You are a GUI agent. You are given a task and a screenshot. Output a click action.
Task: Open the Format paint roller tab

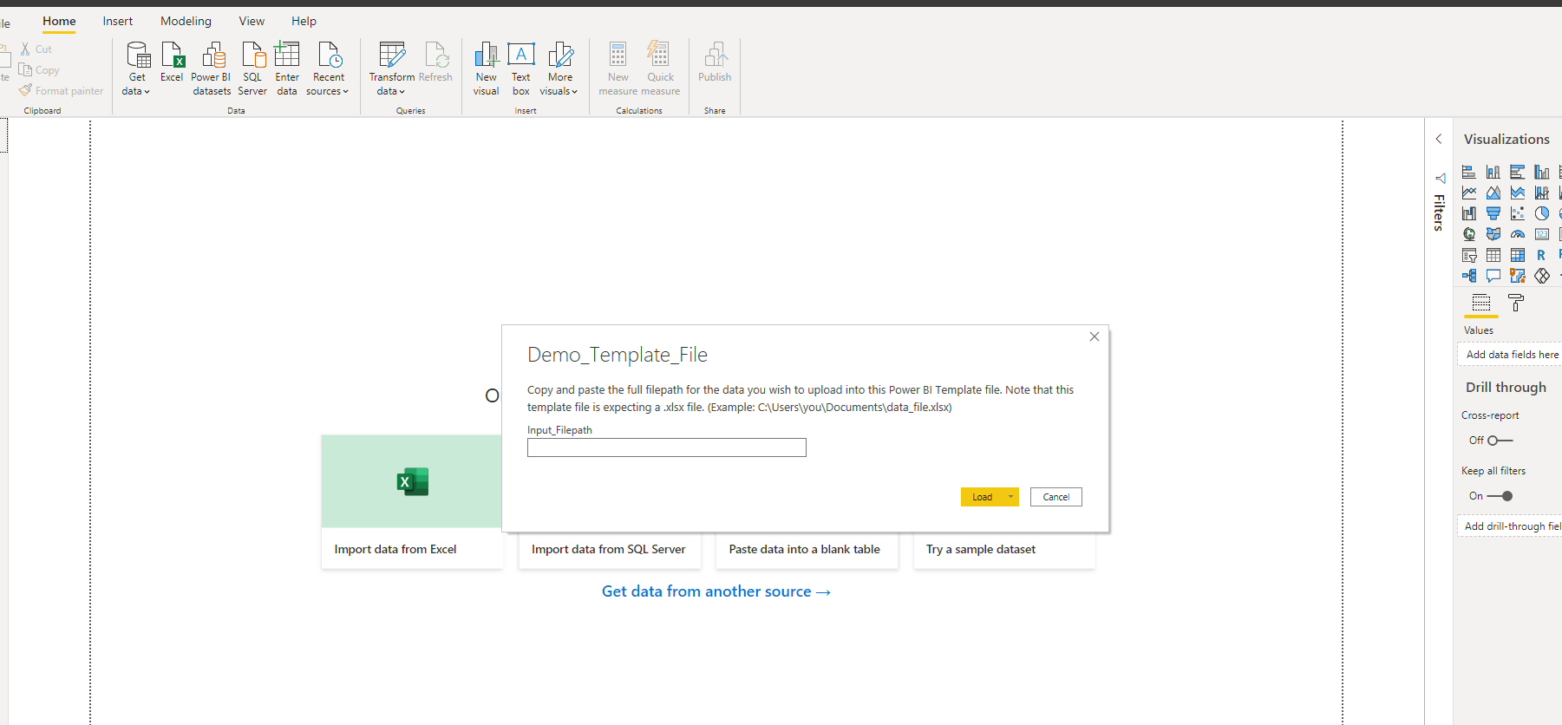coord(1516,303)
